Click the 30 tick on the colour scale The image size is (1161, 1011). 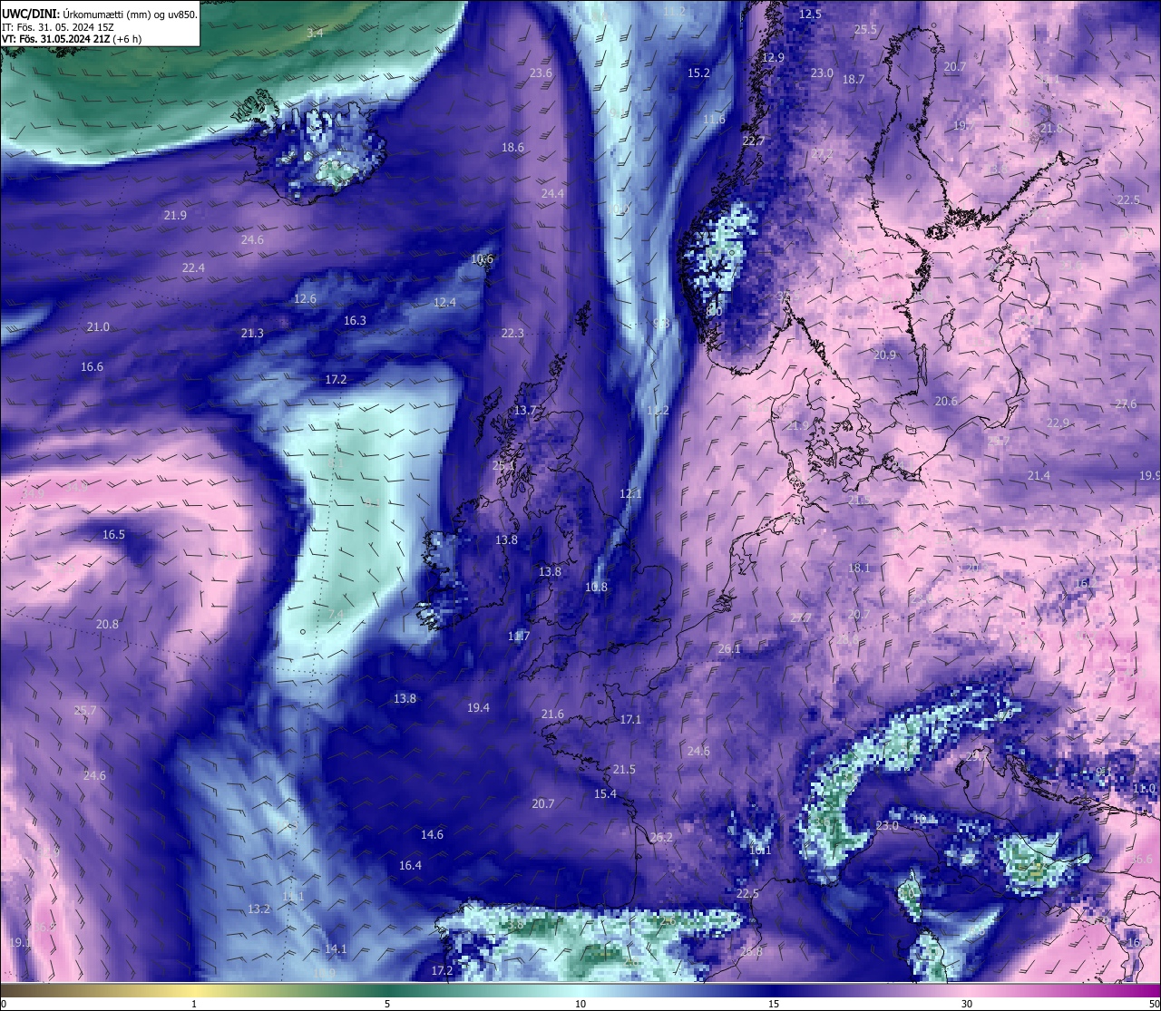coord(967,1004)
